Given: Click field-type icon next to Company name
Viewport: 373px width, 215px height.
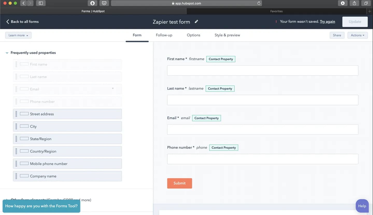Looking at the screenshot, I should tap(24, 176).
